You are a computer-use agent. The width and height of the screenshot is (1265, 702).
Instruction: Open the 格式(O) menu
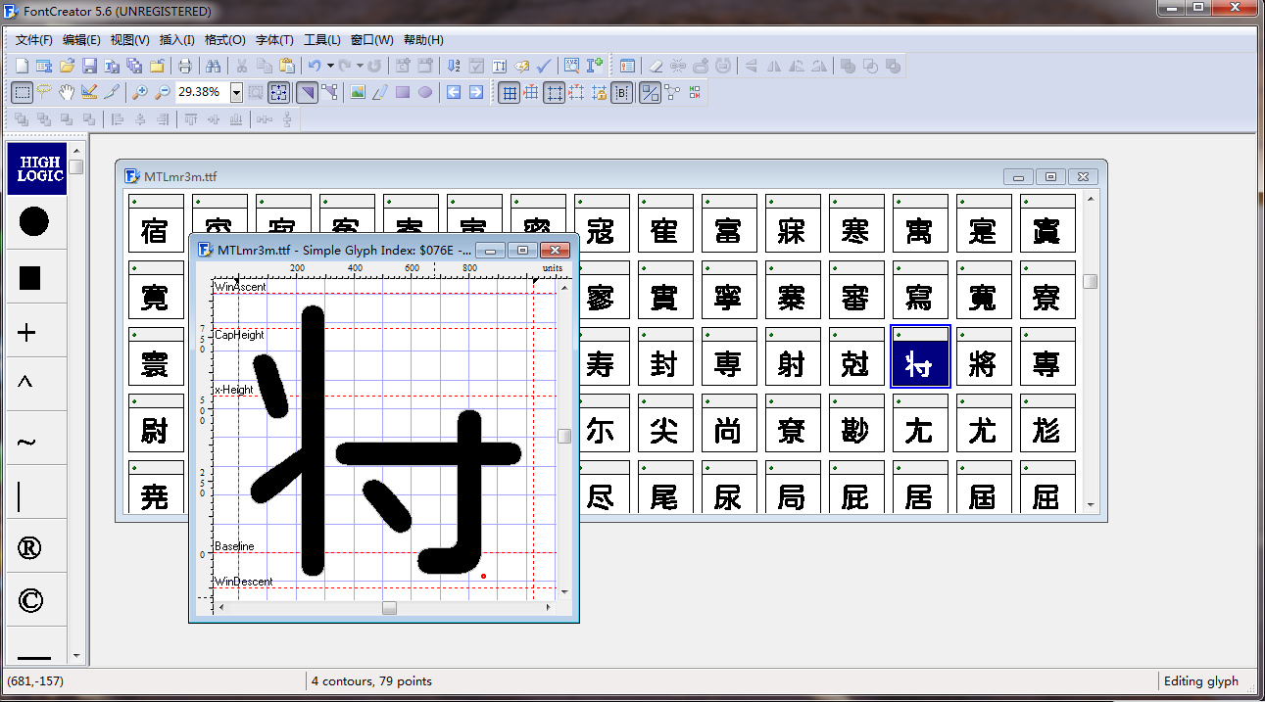pyautogui.click(x=224, y=40)
